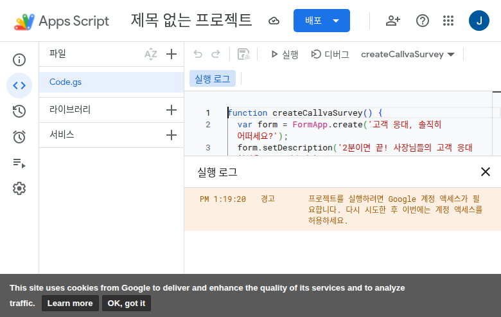This screenshot has width=501, height=317.
Task: Toggle the 실행 로그 execution log button
Action: click(213, 78)
